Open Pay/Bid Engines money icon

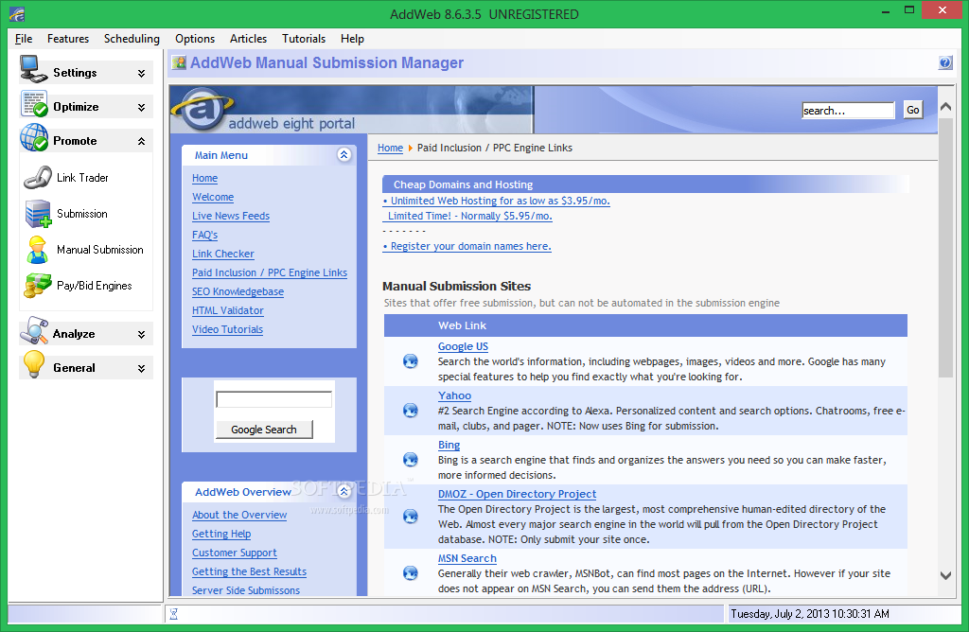pyautogui.click(x=38, y=286)
